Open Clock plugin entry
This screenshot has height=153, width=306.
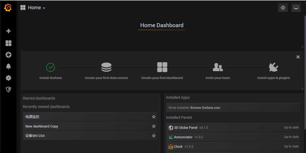point(233,147)
